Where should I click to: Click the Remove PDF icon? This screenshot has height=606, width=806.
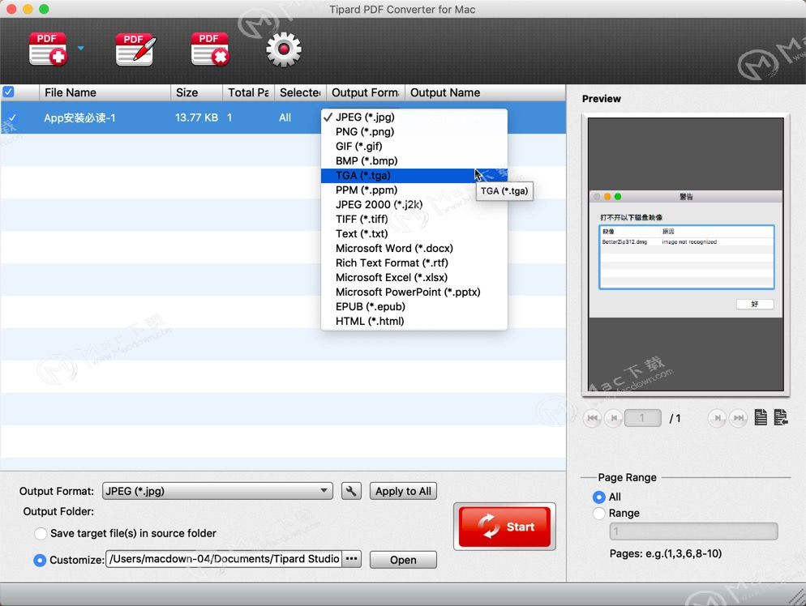point(210,49)
